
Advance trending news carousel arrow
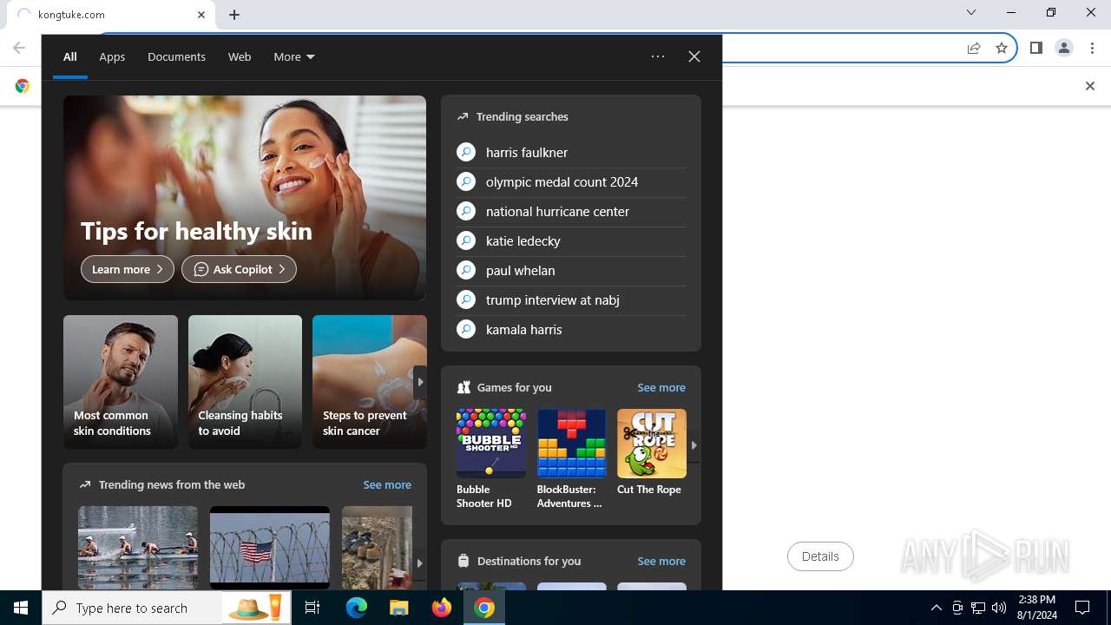420,563
